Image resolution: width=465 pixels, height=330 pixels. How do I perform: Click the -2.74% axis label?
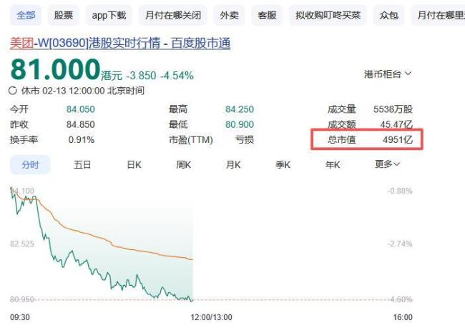[400, 244]
